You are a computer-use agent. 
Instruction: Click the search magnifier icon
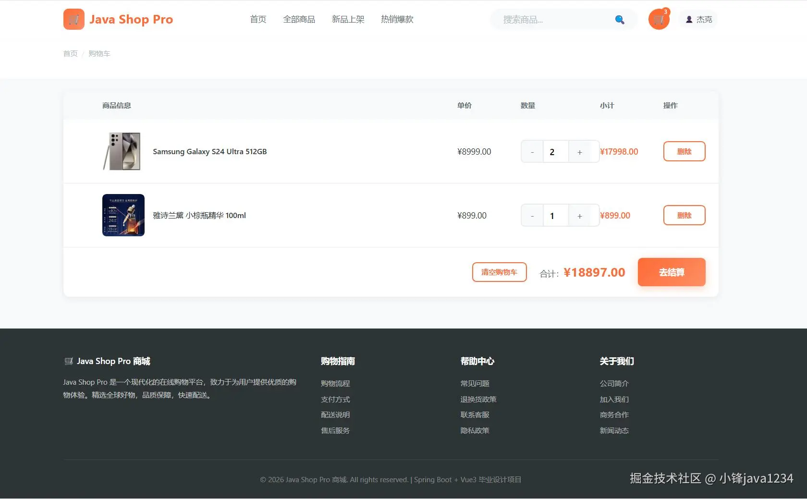[x=620, y=20]
